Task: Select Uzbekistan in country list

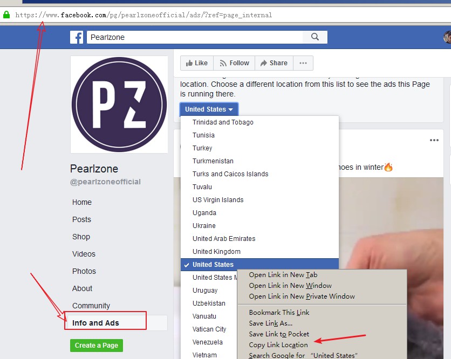Action: point(209,303)
